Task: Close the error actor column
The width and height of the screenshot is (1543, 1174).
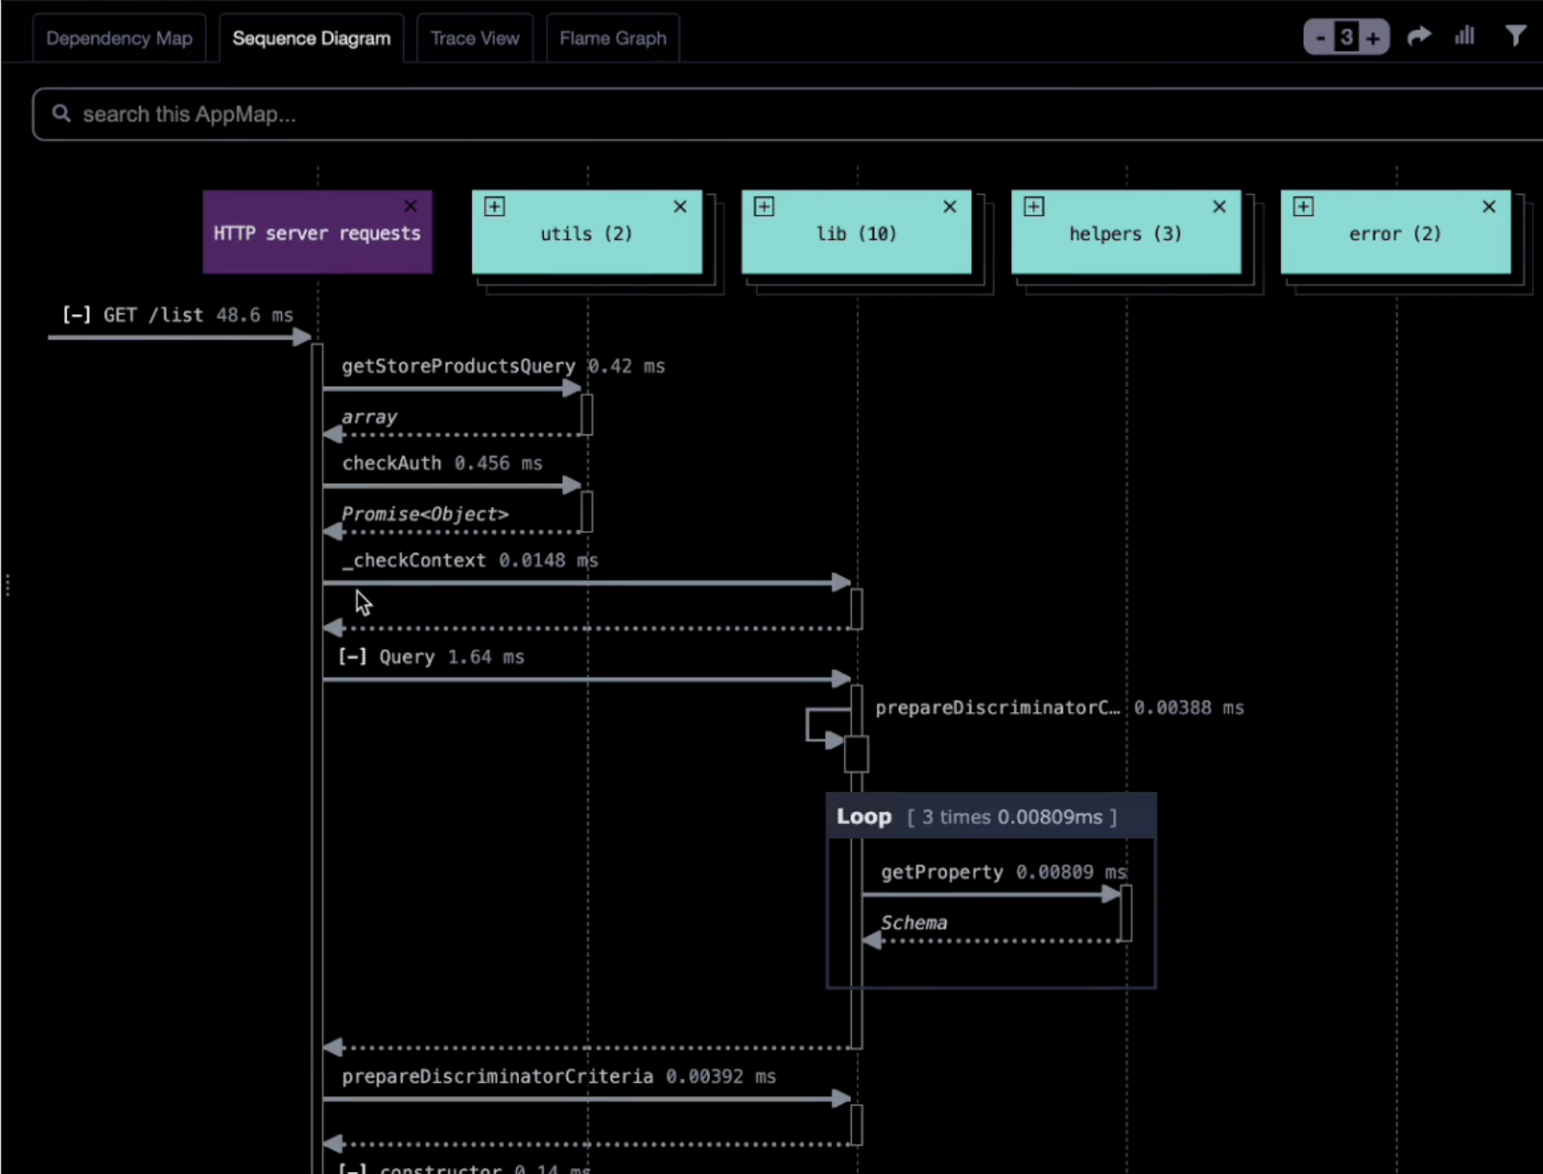Action: click(x=1489, y=207)
